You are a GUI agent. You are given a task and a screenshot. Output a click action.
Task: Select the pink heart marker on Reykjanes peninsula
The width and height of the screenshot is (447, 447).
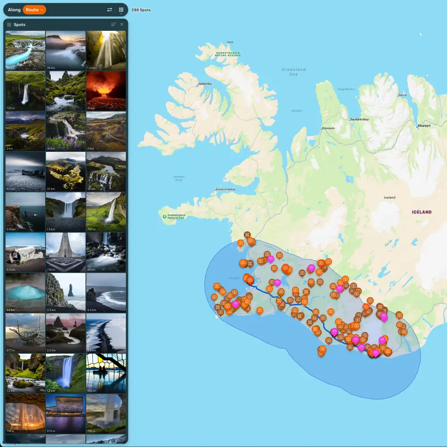(x=235, y=304)
